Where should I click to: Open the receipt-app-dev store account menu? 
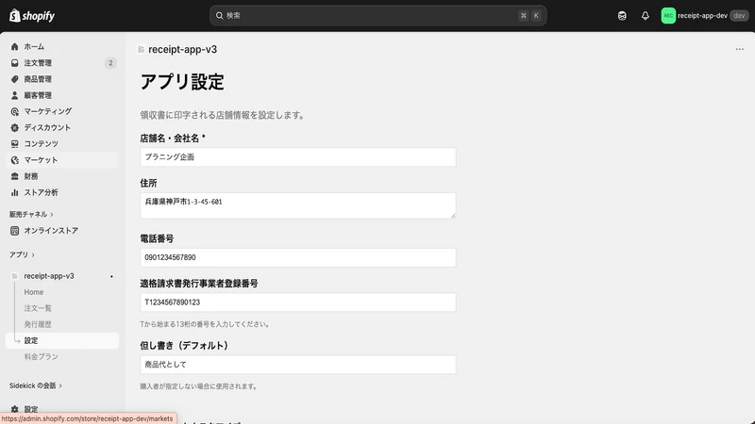pos(704,16)
